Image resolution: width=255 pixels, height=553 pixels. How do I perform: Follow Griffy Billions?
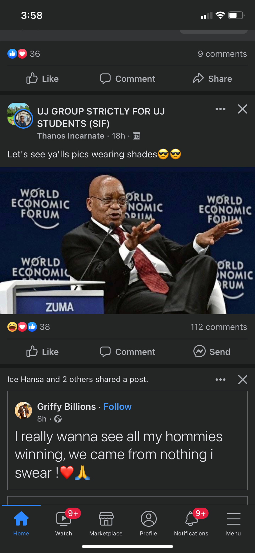(x=117, y=407)
